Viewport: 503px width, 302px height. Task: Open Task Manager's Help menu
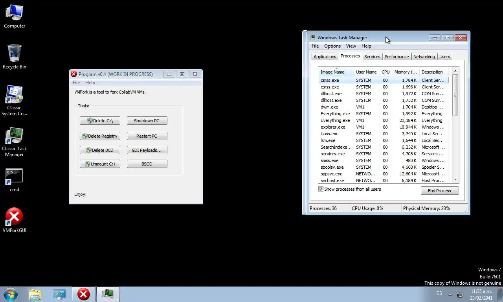(x=366, y=46)
